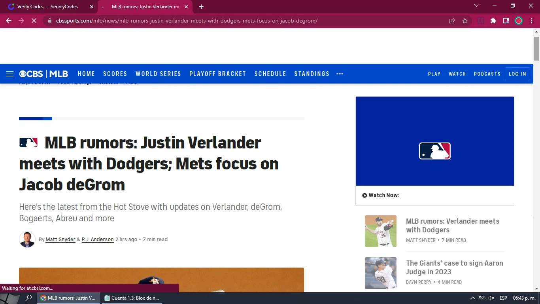Open PODCASTS link
This screenshot has height=304, width=540.
coord(487,74)
